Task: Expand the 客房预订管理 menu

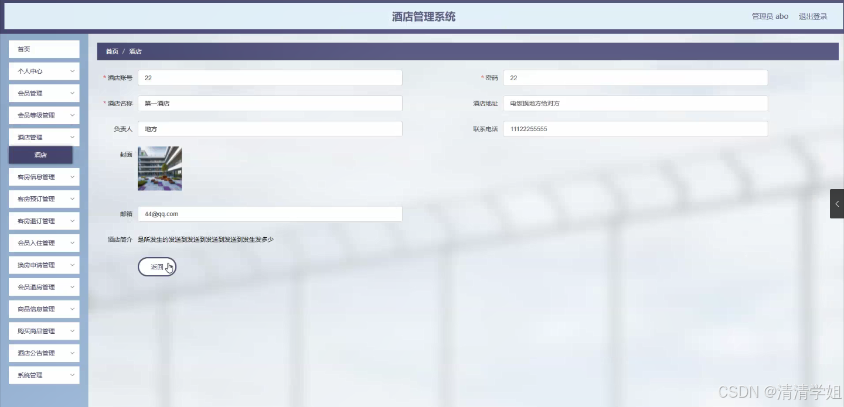Action: click(x=43, y=199)
